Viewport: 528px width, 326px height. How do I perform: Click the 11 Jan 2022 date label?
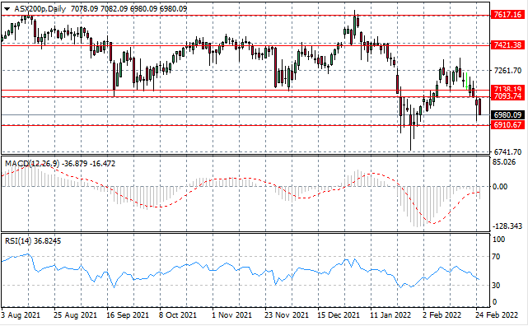[390, 315]
